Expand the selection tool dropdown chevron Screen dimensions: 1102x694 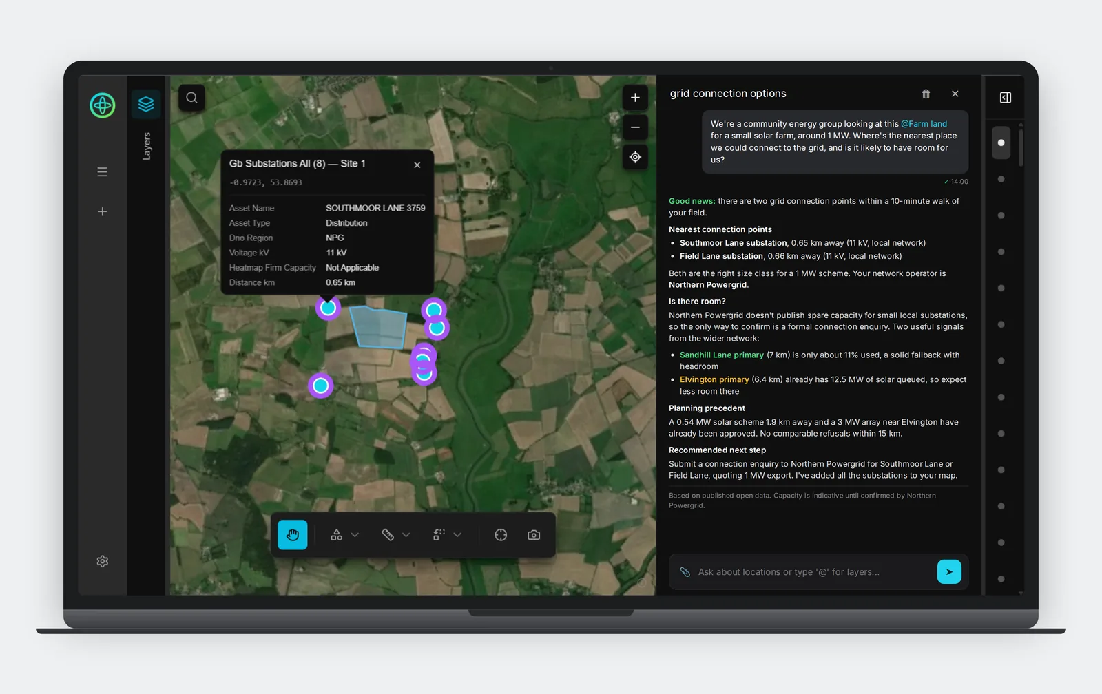(x=457, y=535)
